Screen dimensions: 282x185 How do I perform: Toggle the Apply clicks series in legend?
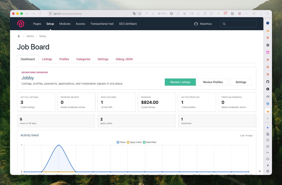pyautogui.click(x=134, y=142)
